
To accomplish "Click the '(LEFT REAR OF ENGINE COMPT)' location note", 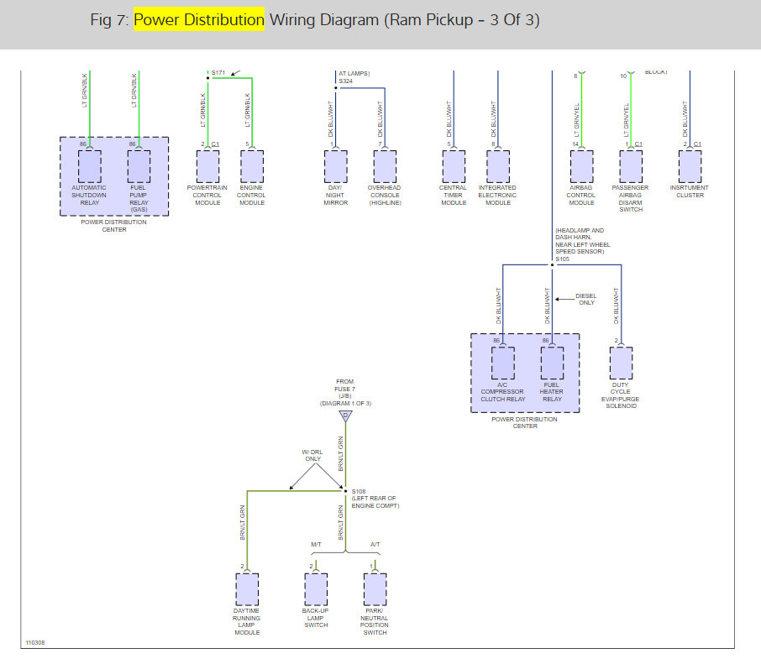I will tap(375, 502).
